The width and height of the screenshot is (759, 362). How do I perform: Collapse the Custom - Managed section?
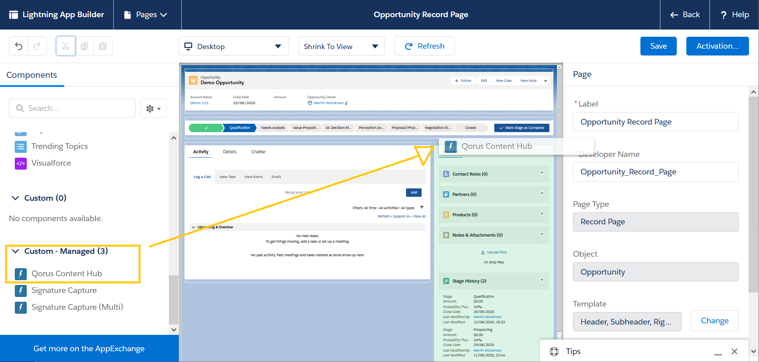pyautogui.click(x=16, y=251)
